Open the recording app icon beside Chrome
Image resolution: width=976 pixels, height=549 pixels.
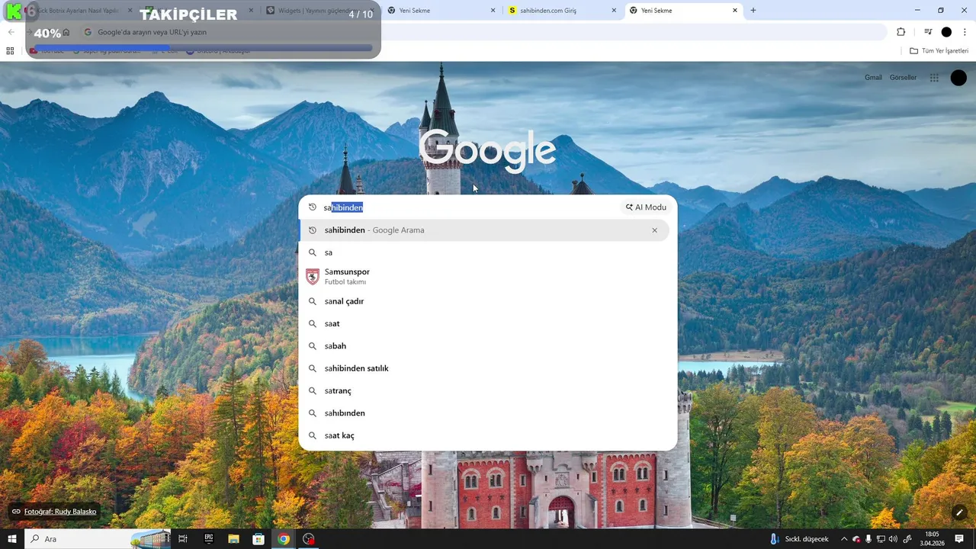click(309, 539)
